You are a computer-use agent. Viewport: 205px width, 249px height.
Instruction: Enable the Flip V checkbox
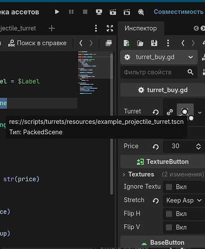pyautogui.click(x=169, y=227)
